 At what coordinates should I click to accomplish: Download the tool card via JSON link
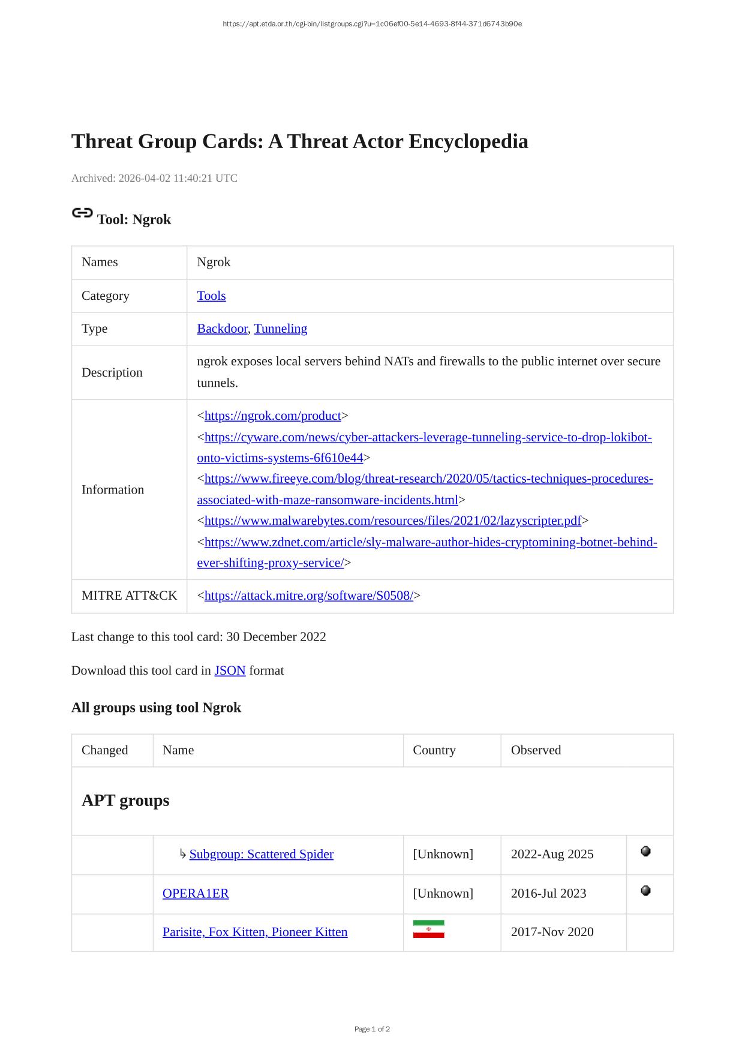230,670
